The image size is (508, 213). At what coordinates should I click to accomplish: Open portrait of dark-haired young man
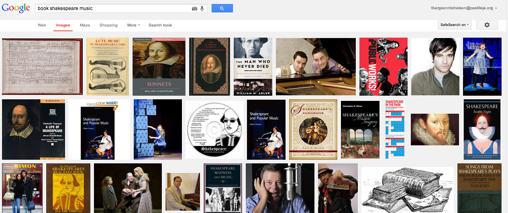pos(435,67)
